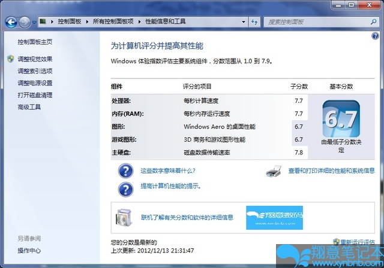This screenshot has width=384, height=268.
Task: Click 上次更新 timestamp text
Action: (x=152, y=251)
